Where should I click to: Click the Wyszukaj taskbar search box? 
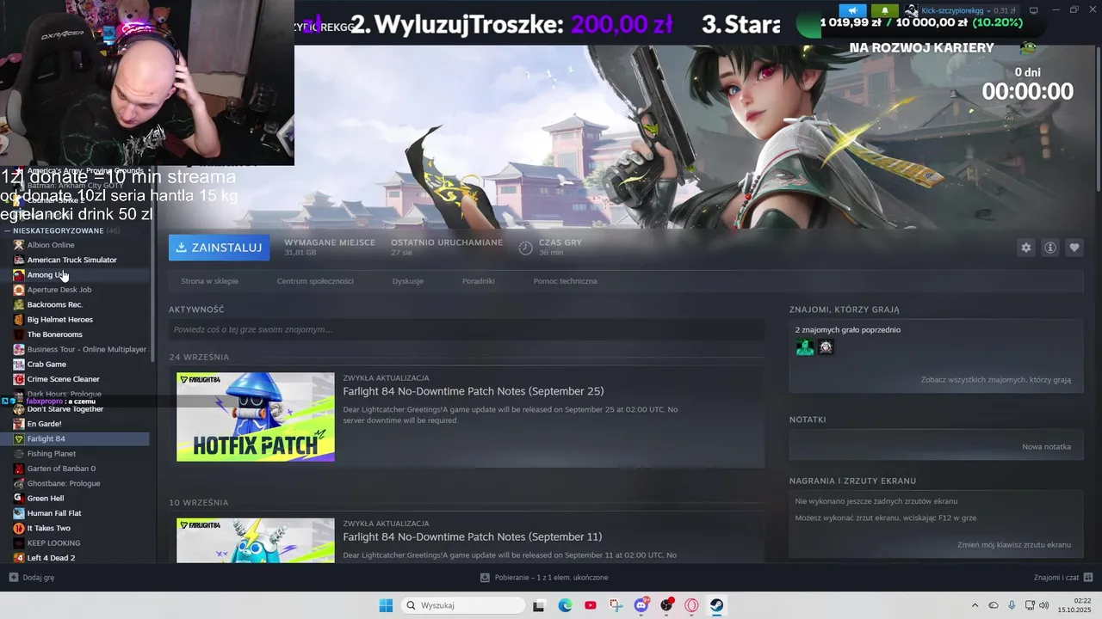point(464,605)
